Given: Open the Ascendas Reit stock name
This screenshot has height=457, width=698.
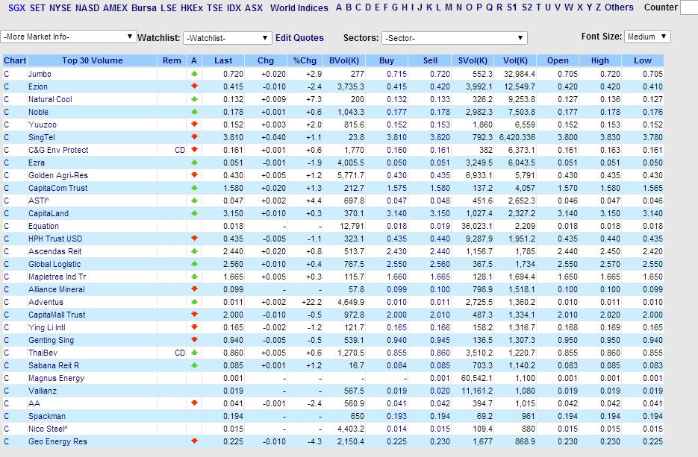Looking at the screenshot, I should coord(54,251).
